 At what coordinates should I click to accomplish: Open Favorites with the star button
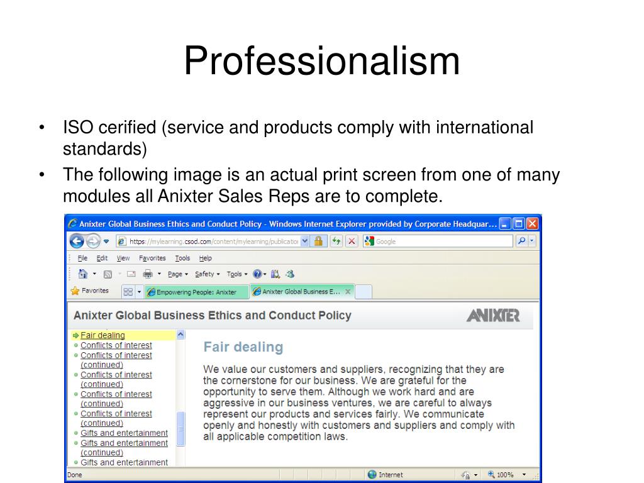[89, 291]
